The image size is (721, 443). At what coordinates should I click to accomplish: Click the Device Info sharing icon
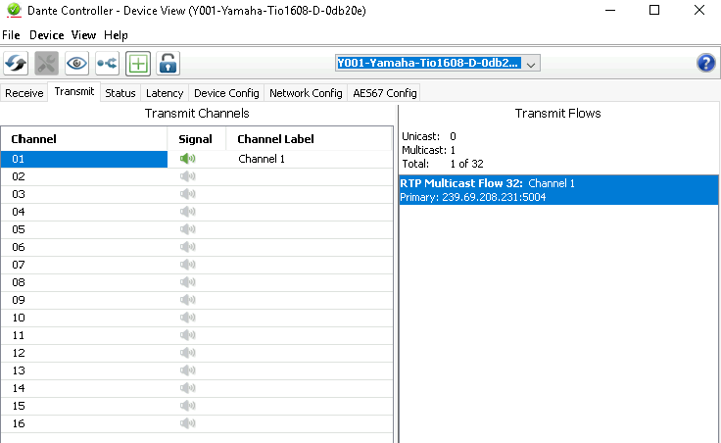tap(107, 63)
